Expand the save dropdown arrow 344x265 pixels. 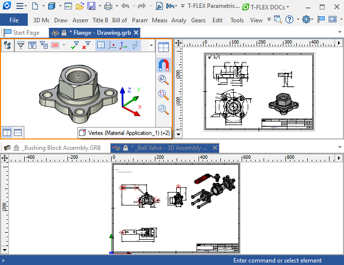click(100, 6)
